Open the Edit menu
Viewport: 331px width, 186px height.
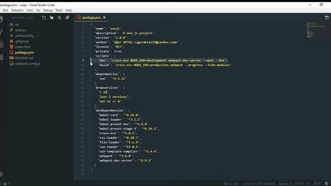click(x=5, y=10)
